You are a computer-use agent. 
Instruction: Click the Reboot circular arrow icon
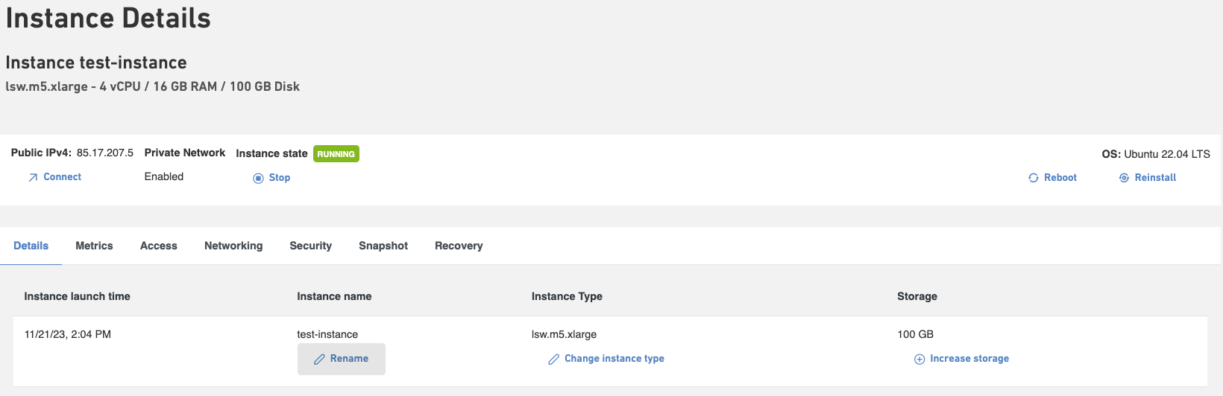(1034, 178)
